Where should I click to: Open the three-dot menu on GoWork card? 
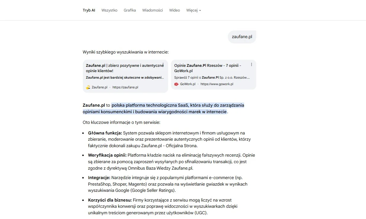[x=251, y=65]
